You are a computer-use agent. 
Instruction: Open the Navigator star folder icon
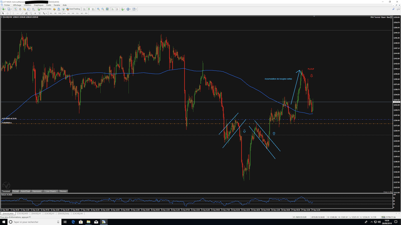click(x=24, y=9)
